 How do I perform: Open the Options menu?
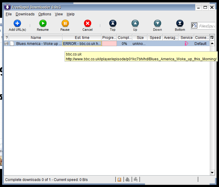tap(45, 14)
